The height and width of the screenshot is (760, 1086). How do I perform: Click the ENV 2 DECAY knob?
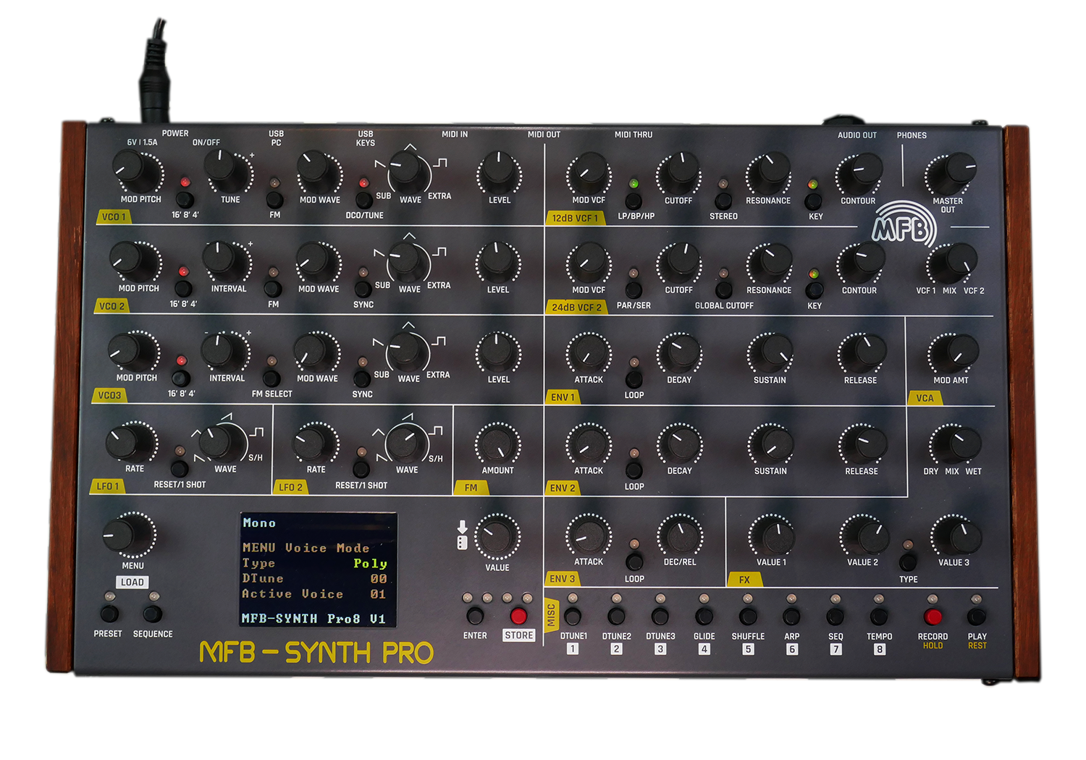pos(679,444)
